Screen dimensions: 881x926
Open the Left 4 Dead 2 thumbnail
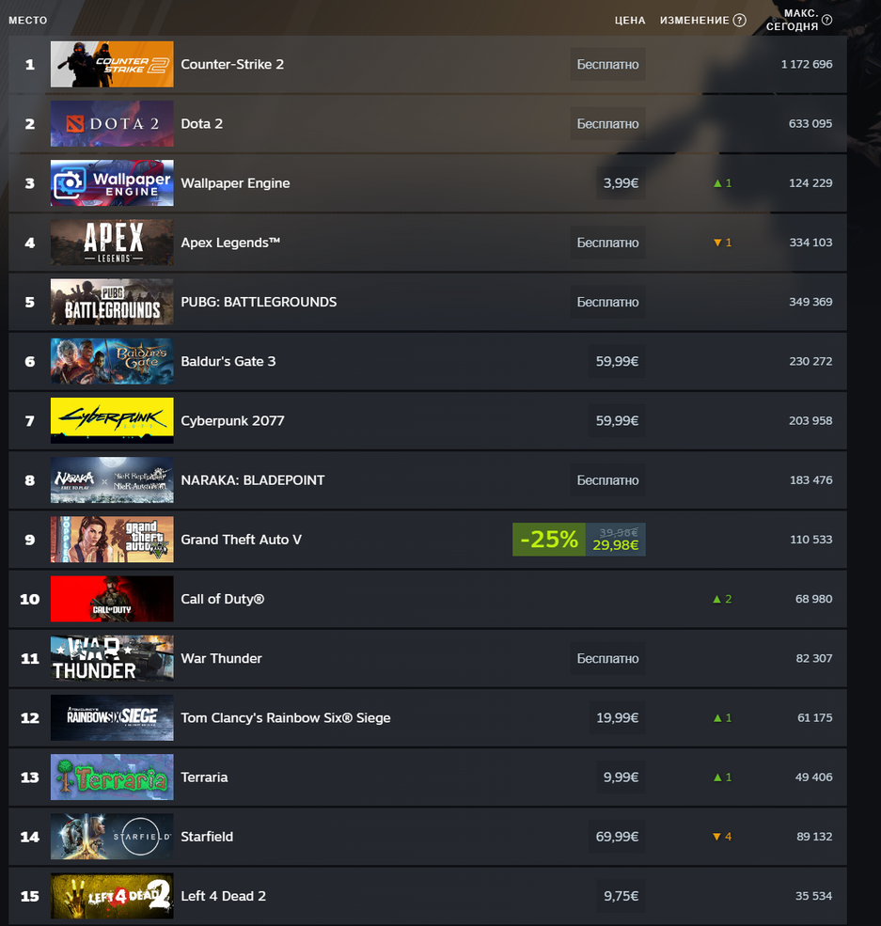pos(112,896)
